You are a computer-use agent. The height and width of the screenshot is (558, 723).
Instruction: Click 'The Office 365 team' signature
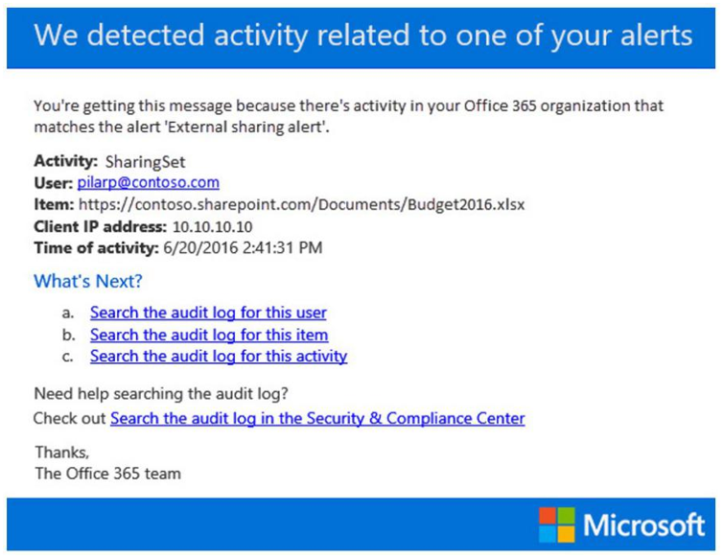(108, 474)
